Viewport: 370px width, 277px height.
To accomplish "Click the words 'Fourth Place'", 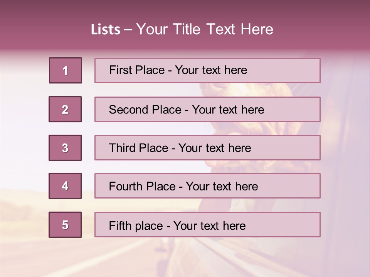I will coord(142,186).
